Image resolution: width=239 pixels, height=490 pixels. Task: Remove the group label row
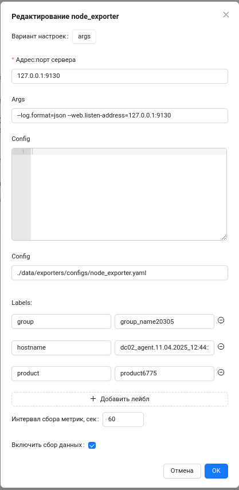point(221,320)
